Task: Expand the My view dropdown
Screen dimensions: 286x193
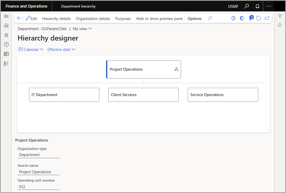Action: click(82, 29)
